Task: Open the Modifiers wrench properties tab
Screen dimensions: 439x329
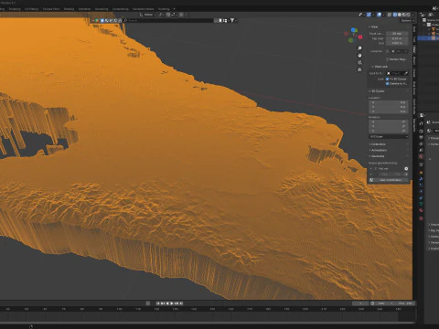Action: pyautogui.click(x=421, y=179)
